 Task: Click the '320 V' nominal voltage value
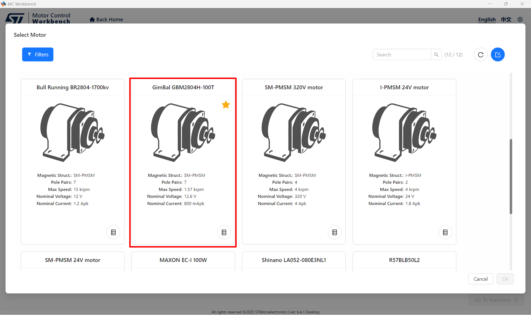coord(300,196)
